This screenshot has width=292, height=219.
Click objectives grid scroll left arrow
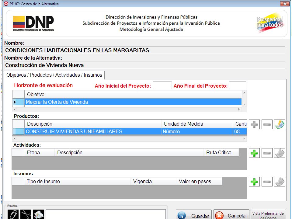click(x=15, y=109)
